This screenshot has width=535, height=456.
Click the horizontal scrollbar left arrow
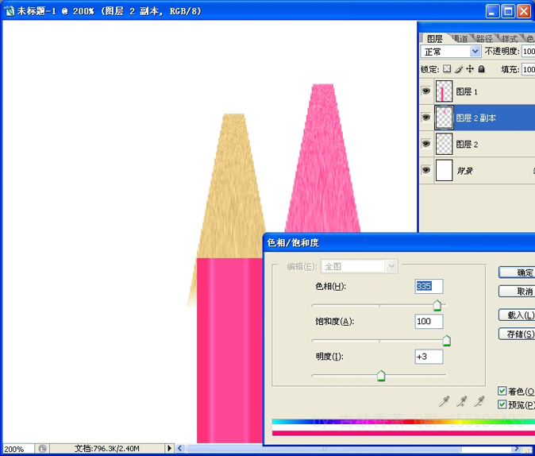(180, 448)
